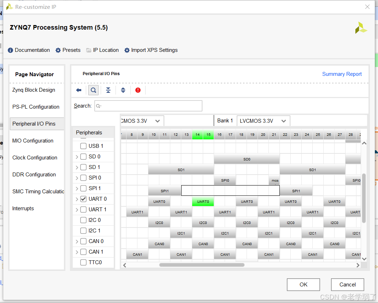Click the pin grid scroll right arrow
This screenshot has height=303, width=378.
coord(358,265)
